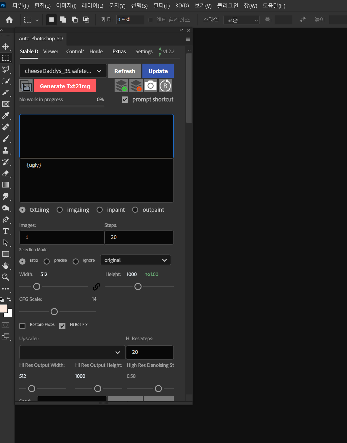Expand the marquee tool preset picker arrow
347x443 pixels.
37,20
